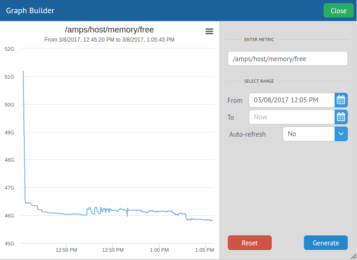This screenshot has width=357, height=260.
Task: Focus the Enter Metric text field
Action: click(287, 59)
